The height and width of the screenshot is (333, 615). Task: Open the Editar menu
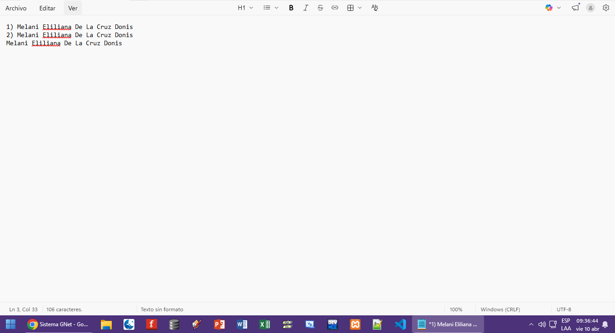(47, 8)
